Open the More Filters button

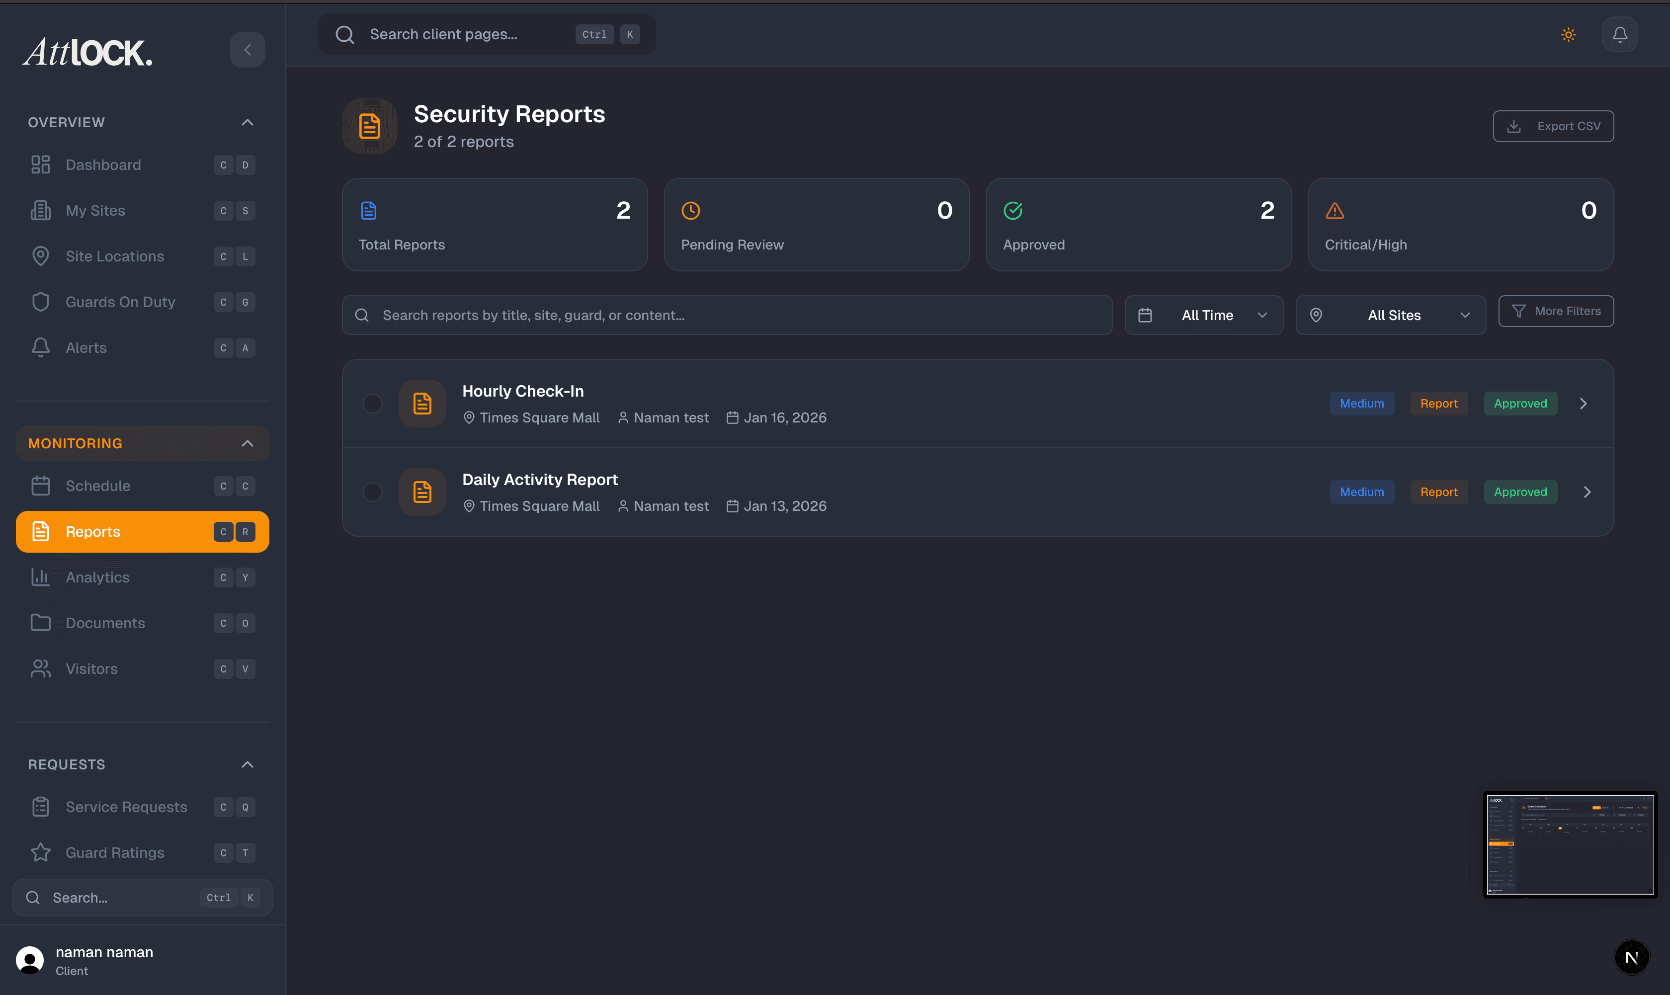click(x=1556, y=311)
